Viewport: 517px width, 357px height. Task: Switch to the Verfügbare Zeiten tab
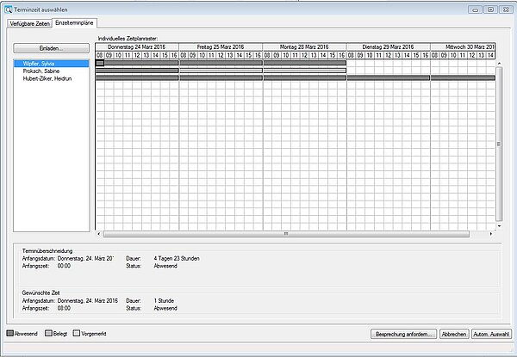(29, 23)
